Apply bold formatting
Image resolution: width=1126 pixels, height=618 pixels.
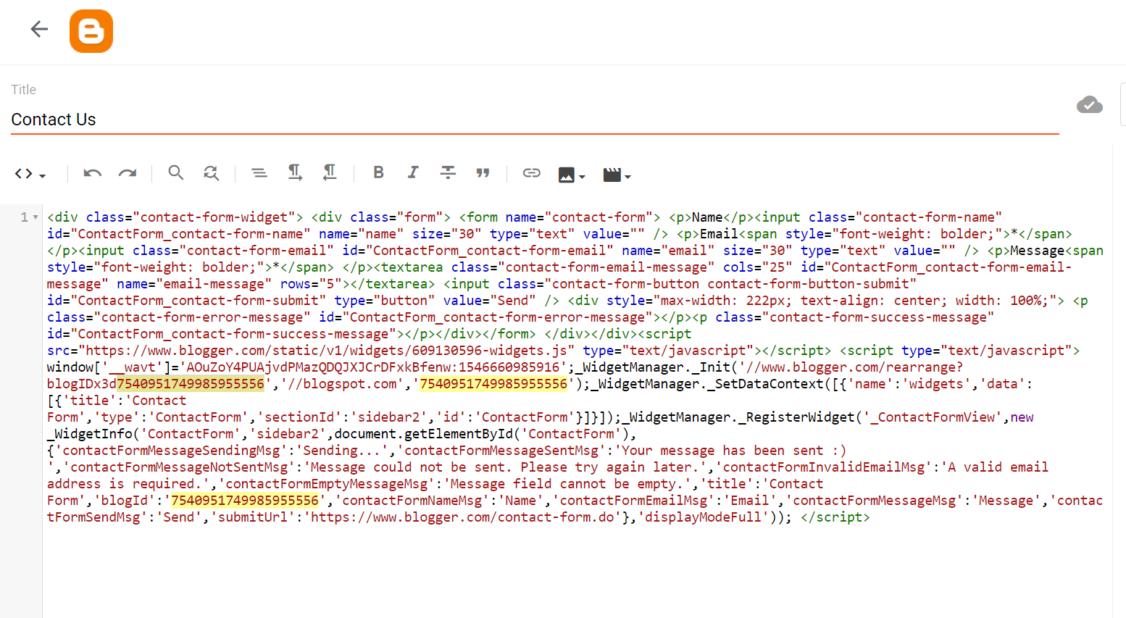378,172
